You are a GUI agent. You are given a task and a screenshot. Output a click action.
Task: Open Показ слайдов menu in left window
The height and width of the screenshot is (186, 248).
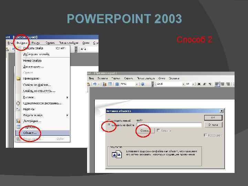tap(69, 43)
